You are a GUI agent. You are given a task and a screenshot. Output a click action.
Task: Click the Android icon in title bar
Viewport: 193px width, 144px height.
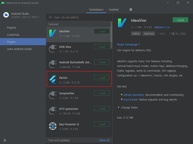(x=3, y=3)
